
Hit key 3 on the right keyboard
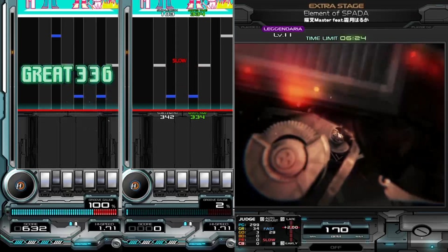point(182,180)
